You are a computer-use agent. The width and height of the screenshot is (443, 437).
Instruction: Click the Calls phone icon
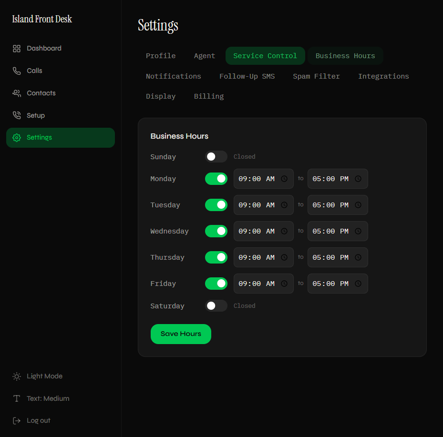17,71
